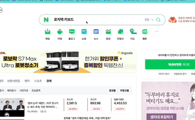Switch to the 스포츠 news tab
195x120 pixels.
click(38, 81)
